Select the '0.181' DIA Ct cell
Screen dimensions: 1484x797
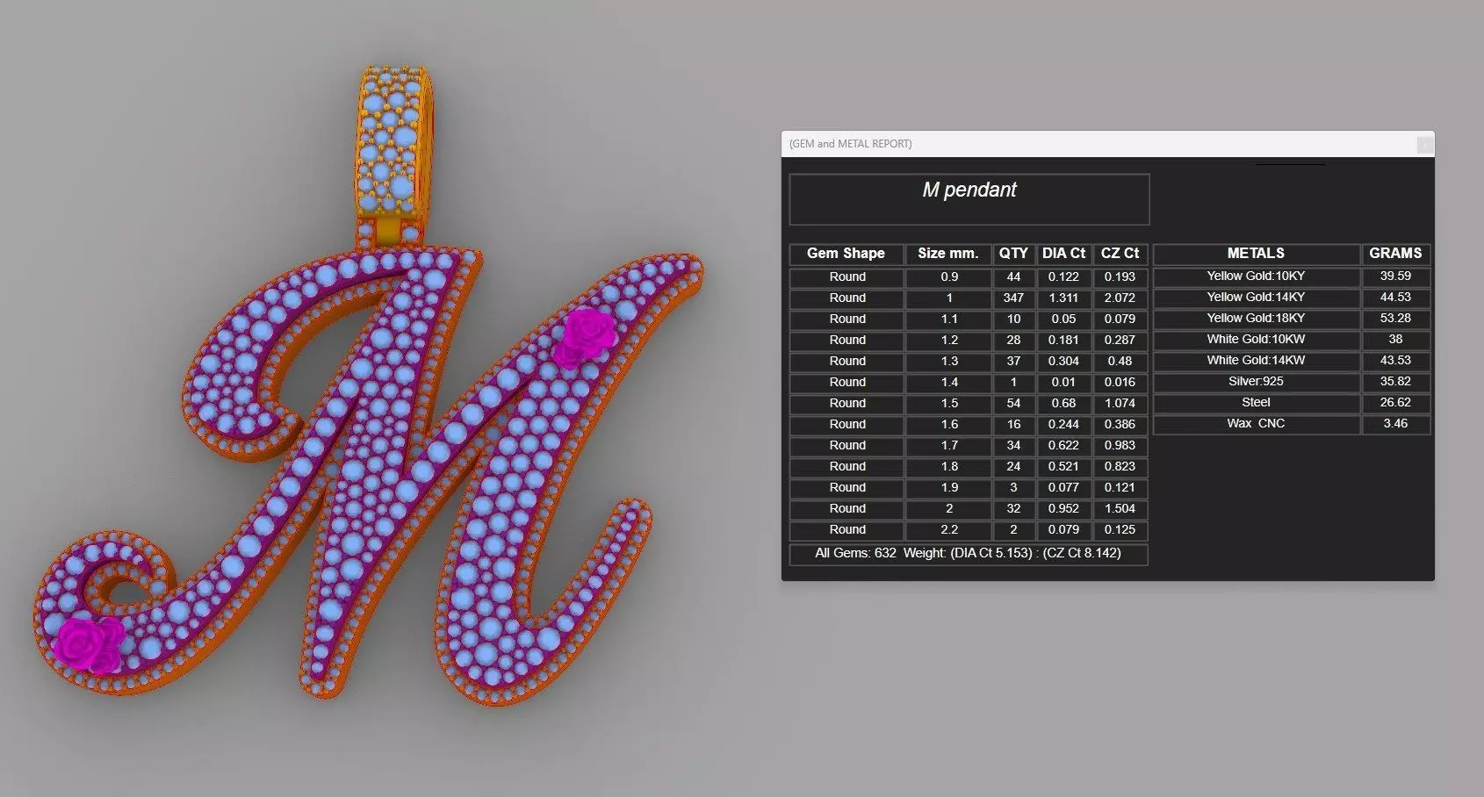click(1064, 341)
